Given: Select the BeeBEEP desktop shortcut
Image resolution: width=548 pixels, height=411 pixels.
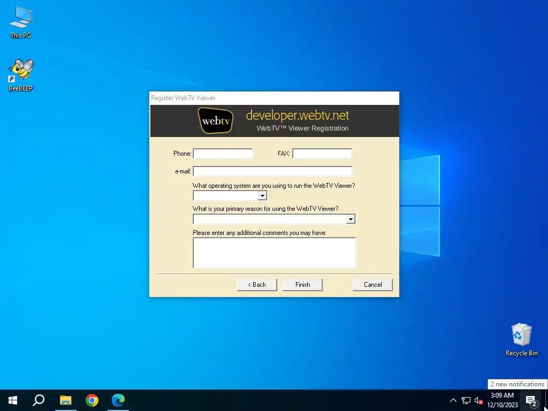Looking at the screenshot, I should point(21,75).
